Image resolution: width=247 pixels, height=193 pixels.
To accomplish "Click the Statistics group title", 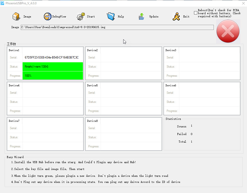I will pos(173,119).
